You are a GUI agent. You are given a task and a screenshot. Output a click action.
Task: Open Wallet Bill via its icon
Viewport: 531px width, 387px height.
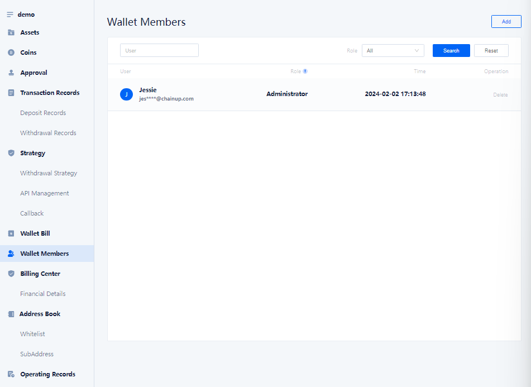pos(11,233)
